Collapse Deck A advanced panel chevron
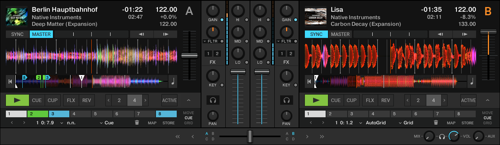The height and width of the screenshot is (145, 500). 189,100
